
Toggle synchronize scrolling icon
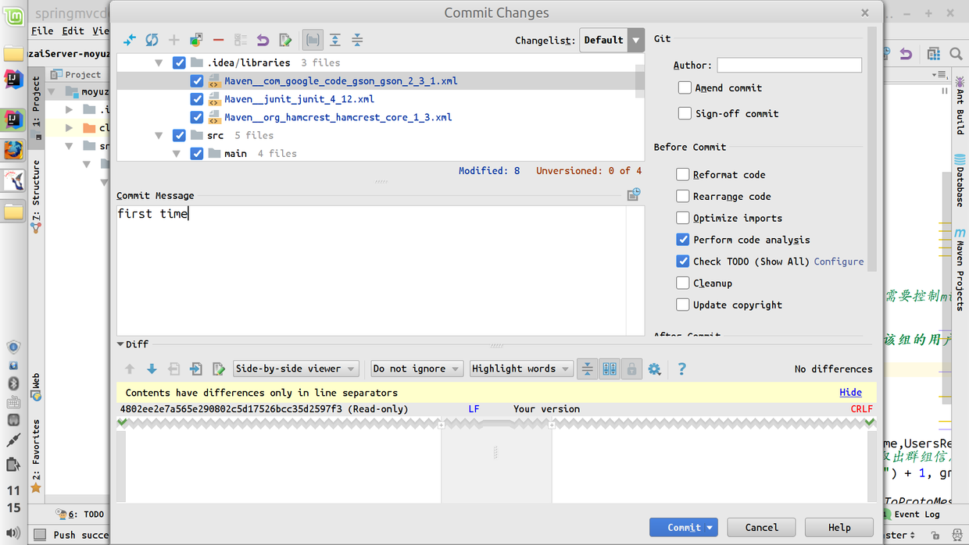[x=610, y=369]
